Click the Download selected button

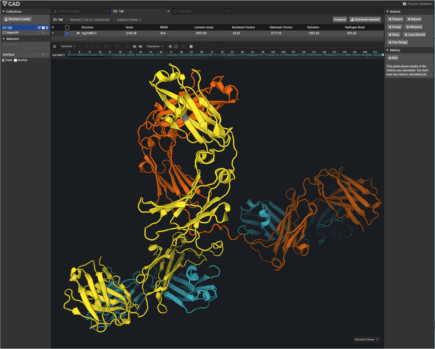pyautogui.click(x=365, y=20)
